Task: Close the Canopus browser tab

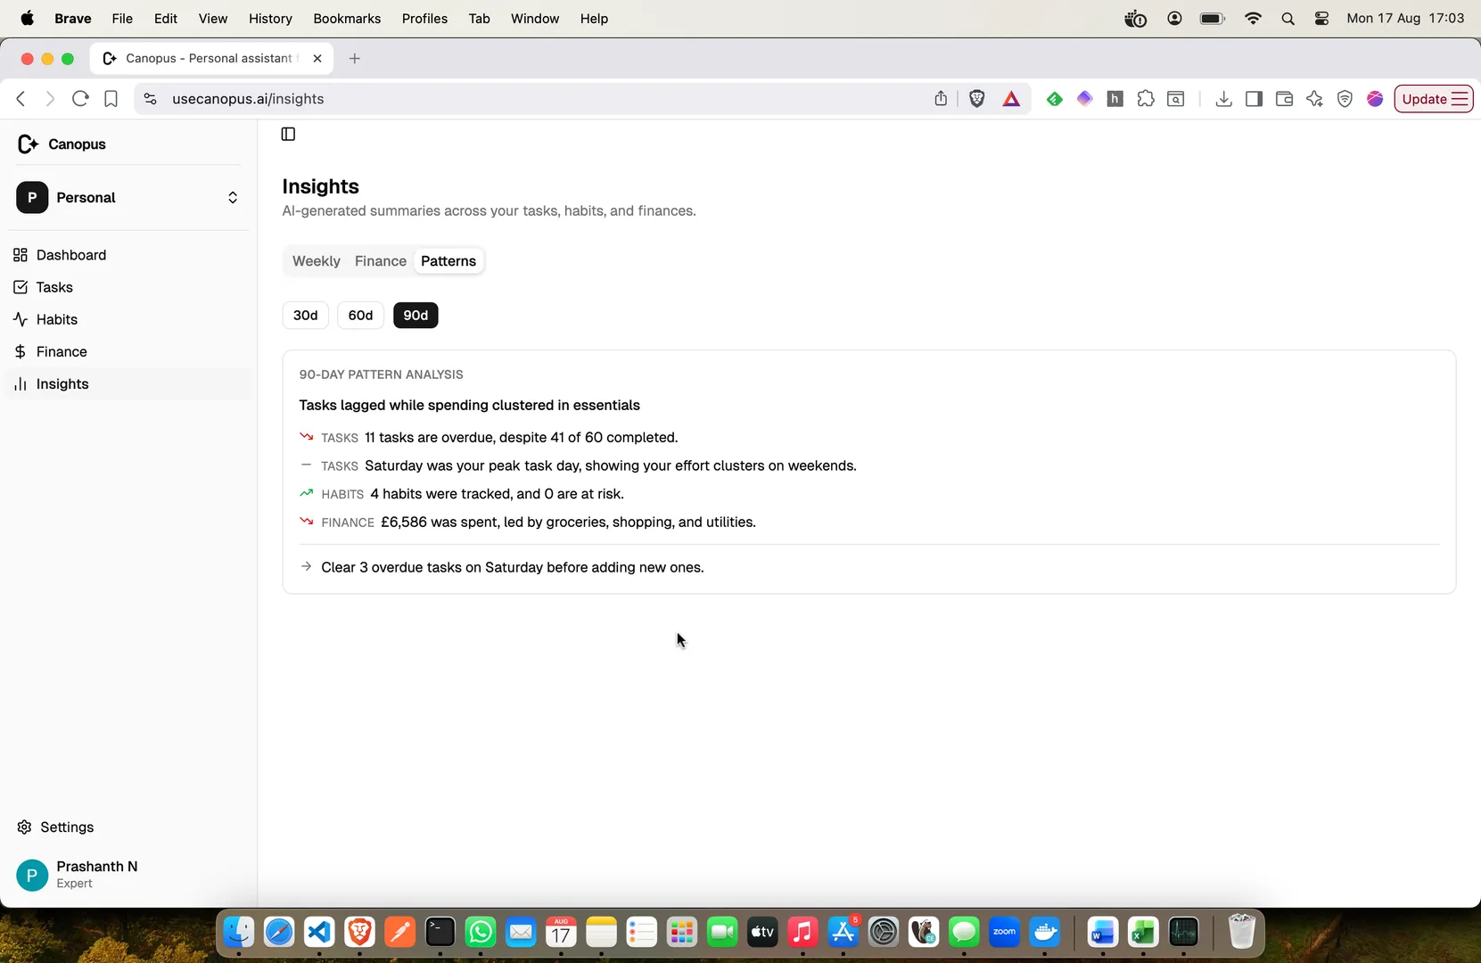Action: (x=317, y=59)
